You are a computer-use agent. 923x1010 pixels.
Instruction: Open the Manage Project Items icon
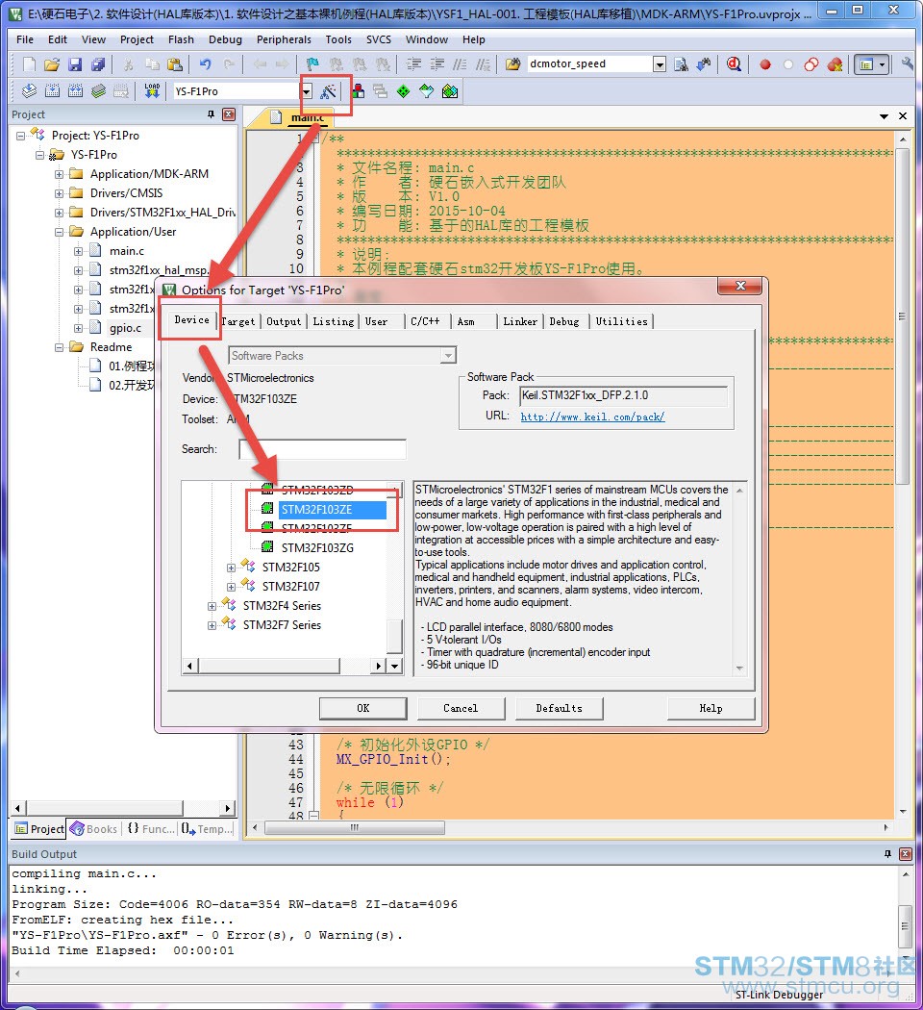(358, 90)
